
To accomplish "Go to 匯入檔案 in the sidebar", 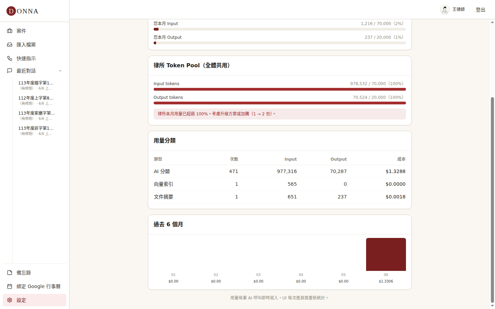I will (34, 45).
